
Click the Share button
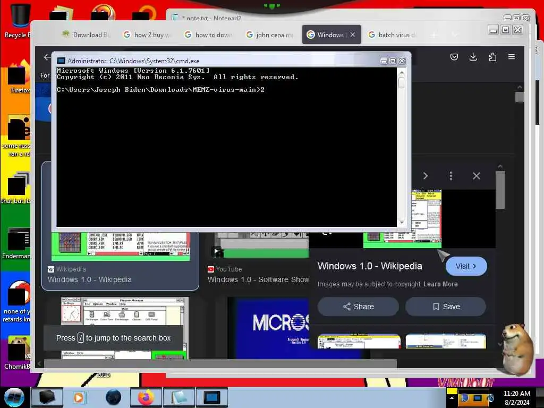click(358, 307)
